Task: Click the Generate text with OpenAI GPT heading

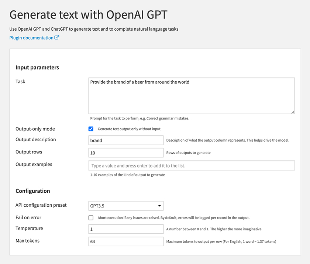Action: pyautogui.click(x=88, y=15)
